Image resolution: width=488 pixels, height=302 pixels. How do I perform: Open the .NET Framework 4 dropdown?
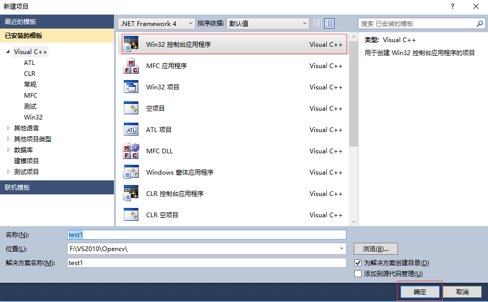click(x=157, y=23)
